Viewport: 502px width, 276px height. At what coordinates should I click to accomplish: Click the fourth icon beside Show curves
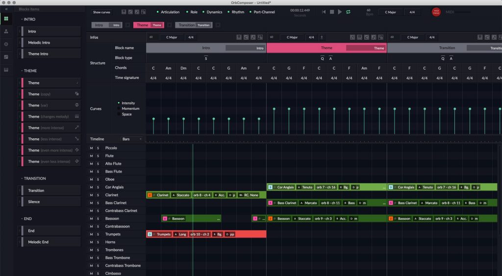point(144,12)
